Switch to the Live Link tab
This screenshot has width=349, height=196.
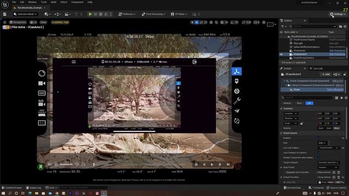click(x=316, y=69)
